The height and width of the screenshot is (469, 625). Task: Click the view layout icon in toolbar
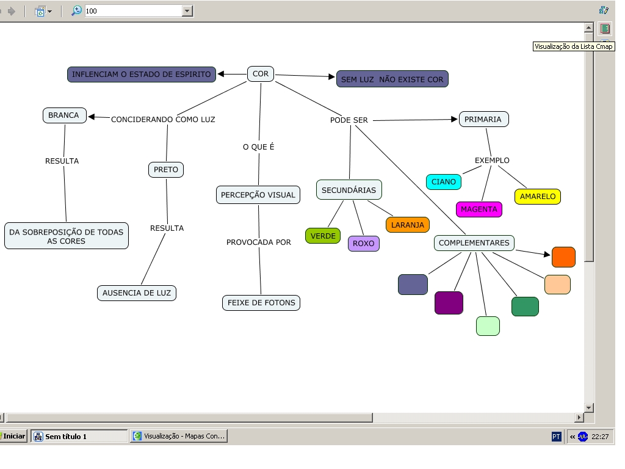pos(40,11)
